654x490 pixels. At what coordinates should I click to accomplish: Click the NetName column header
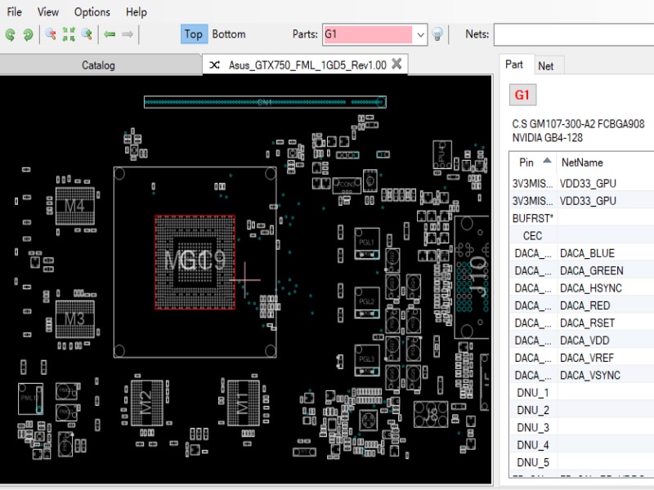point(582,163)
